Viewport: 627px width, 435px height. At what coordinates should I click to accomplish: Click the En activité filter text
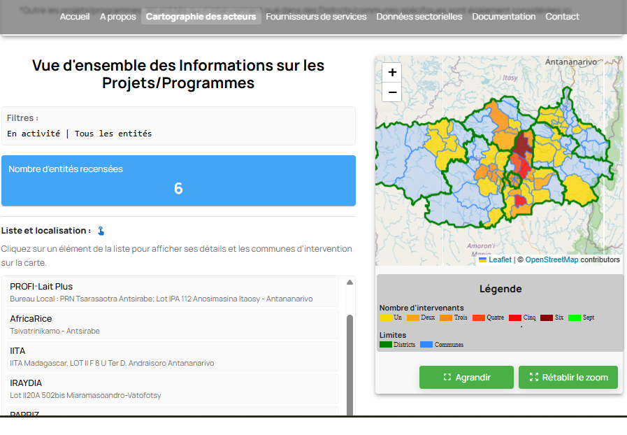click(34, 134)
